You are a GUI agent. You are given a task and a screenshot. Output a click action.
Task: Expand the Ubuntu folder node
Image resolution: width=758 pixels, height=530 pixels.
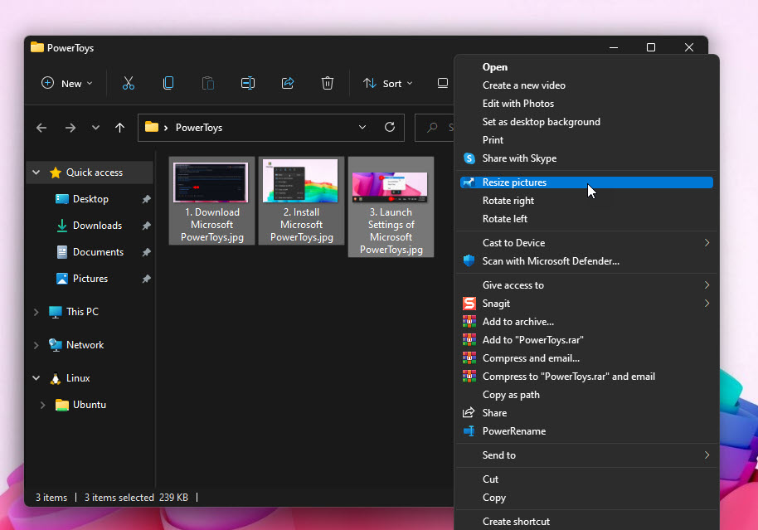click(x=43, y=405)
